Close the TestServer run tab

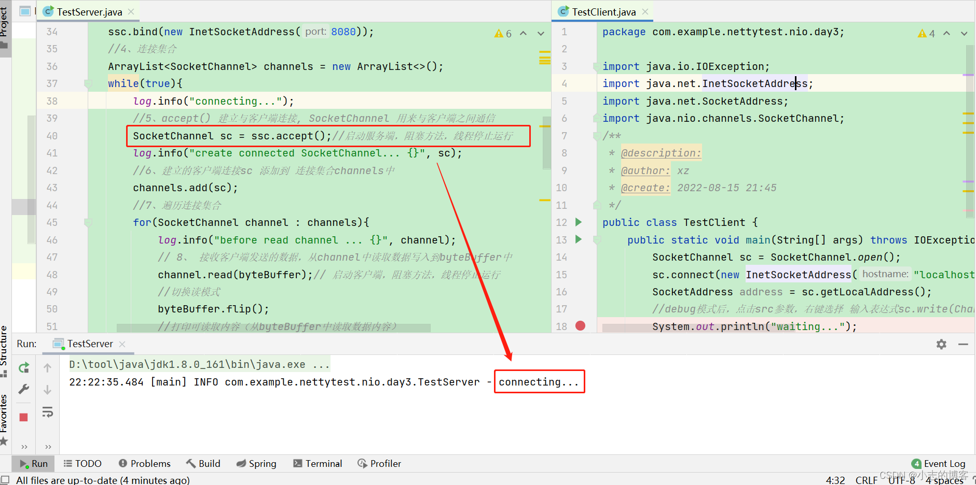(122, 344)
